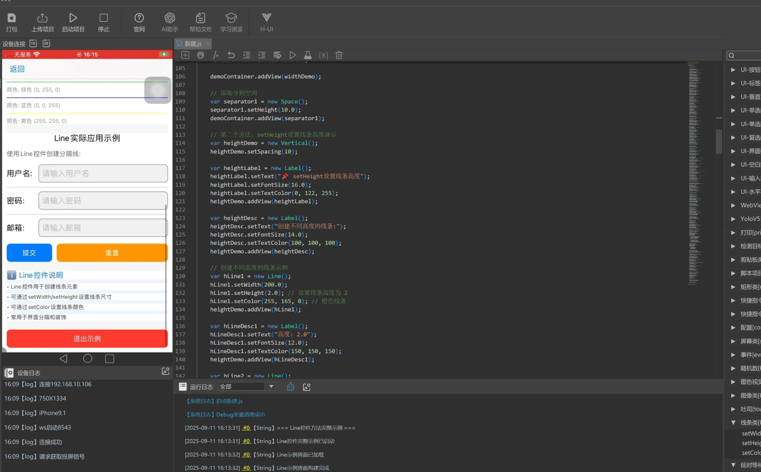
Task: Open 帮助文档 from the top toolbar
Action: 200,22
